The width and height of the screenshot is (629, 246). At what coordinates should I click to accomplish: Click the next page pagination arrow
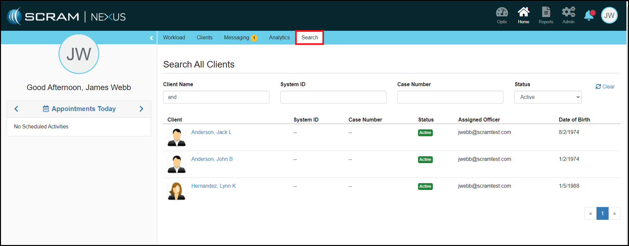[x=614, y=214]
